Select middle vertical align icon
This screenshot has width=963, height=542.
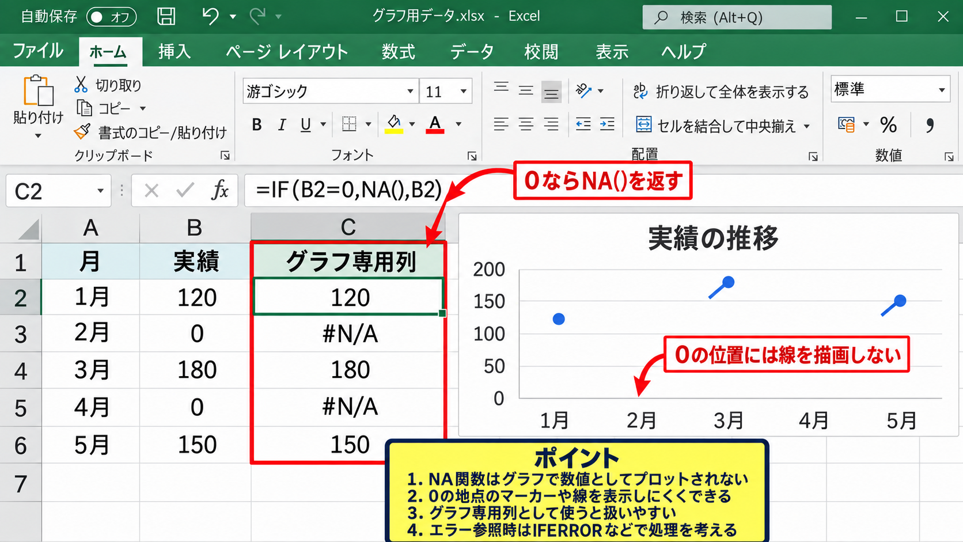coord(526,90)
